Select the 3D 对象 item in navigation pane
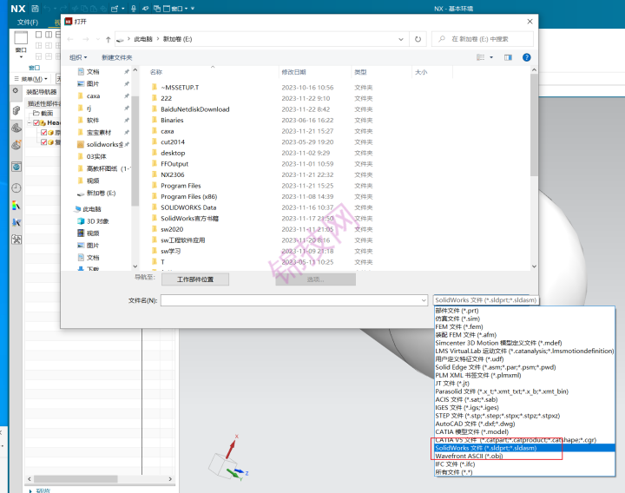Image resolution: width=625 pixels, height=493 pixels. click(97, 221)
